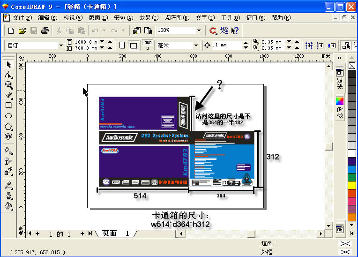The height and width of the screenshot is (257, 358).
Task: Decrease the page height value
Action: coord(102,48)
